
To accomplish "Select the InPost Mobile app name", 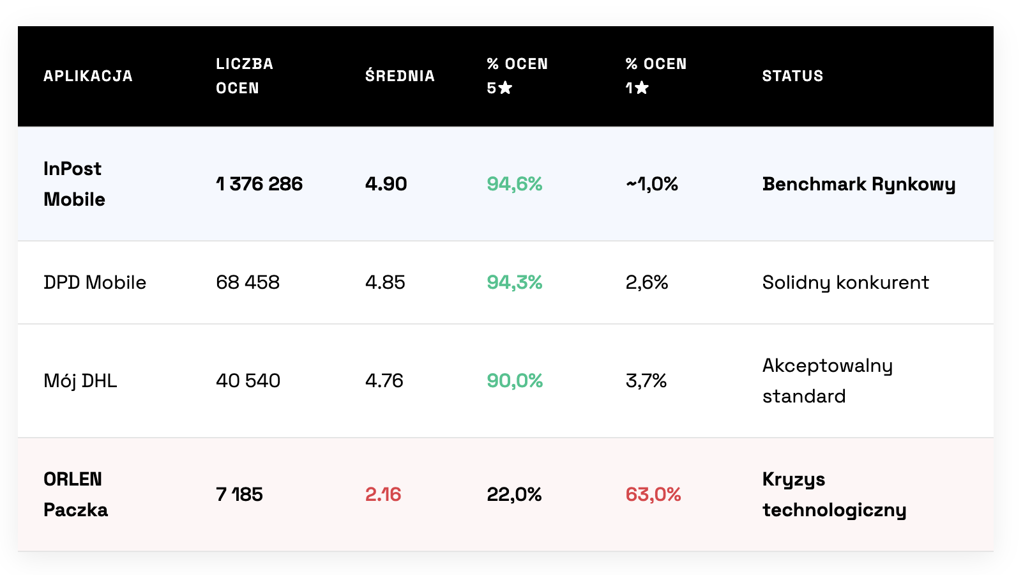I will tap(74, 184).
